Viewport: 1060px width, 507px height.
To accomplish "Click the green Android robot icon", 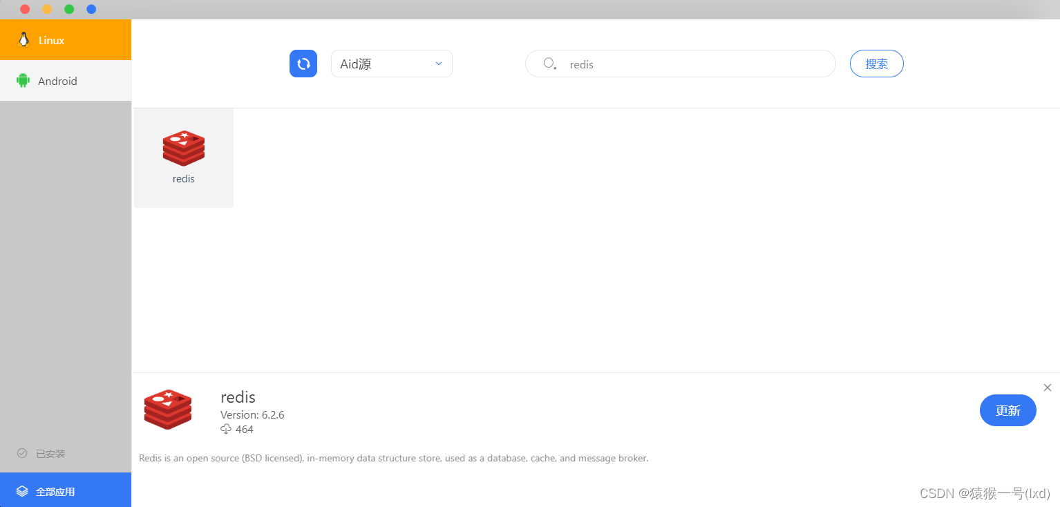I will point(23,81).
